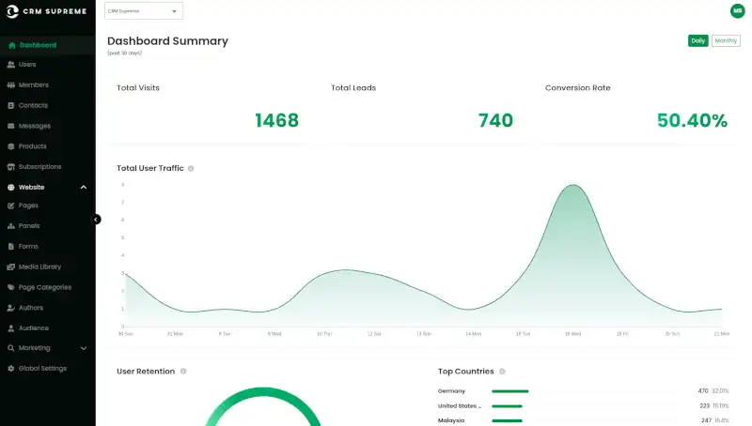
Task: Click the Media Library images icon
Action: click(x=11, y=266)
